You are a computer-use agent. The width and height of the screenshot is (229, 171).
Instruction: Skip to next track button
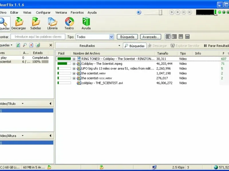tap(189, 12)
